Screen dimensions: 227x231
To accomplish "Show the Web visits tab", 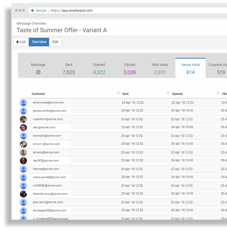I will pyautogui.click(x=160, y=68).
